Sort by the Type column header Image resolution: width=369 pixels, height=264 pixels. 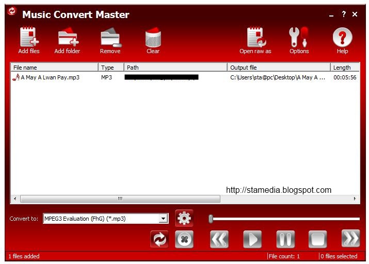(x=111, y=68)
